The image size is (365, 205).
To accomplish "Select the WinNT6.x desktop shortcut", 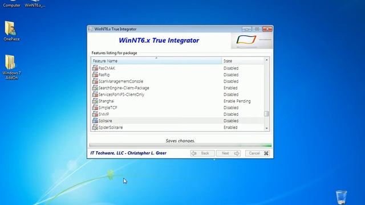I will [35, 4].
